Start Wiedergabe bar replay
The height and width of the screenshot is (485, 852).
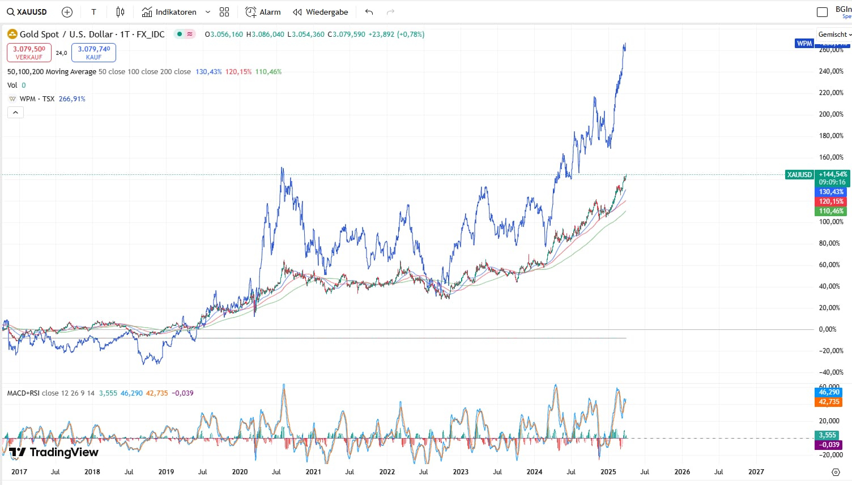pyautogui.click(x=321, y=12)
